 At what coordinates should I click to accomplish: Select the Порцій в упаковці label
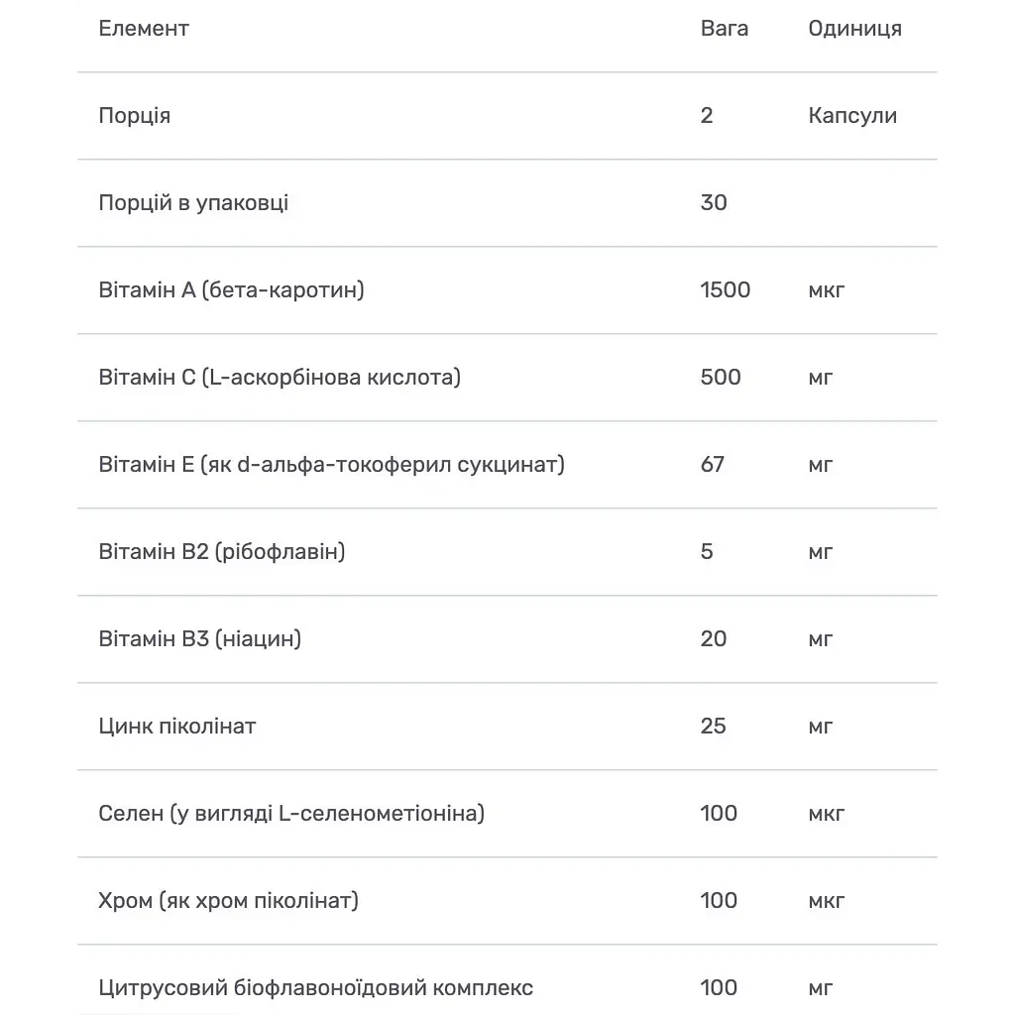click(194, 203)
